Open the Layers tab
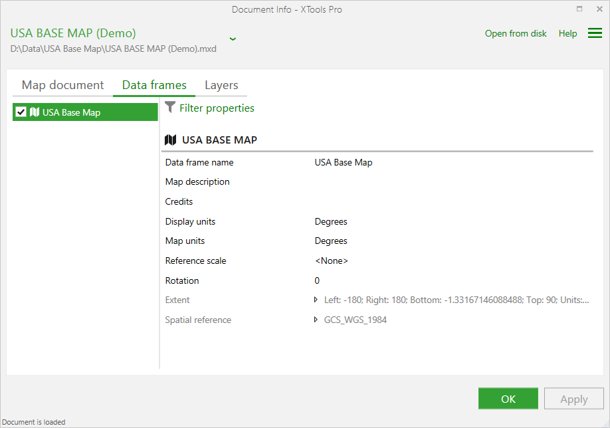 [221, 85]
